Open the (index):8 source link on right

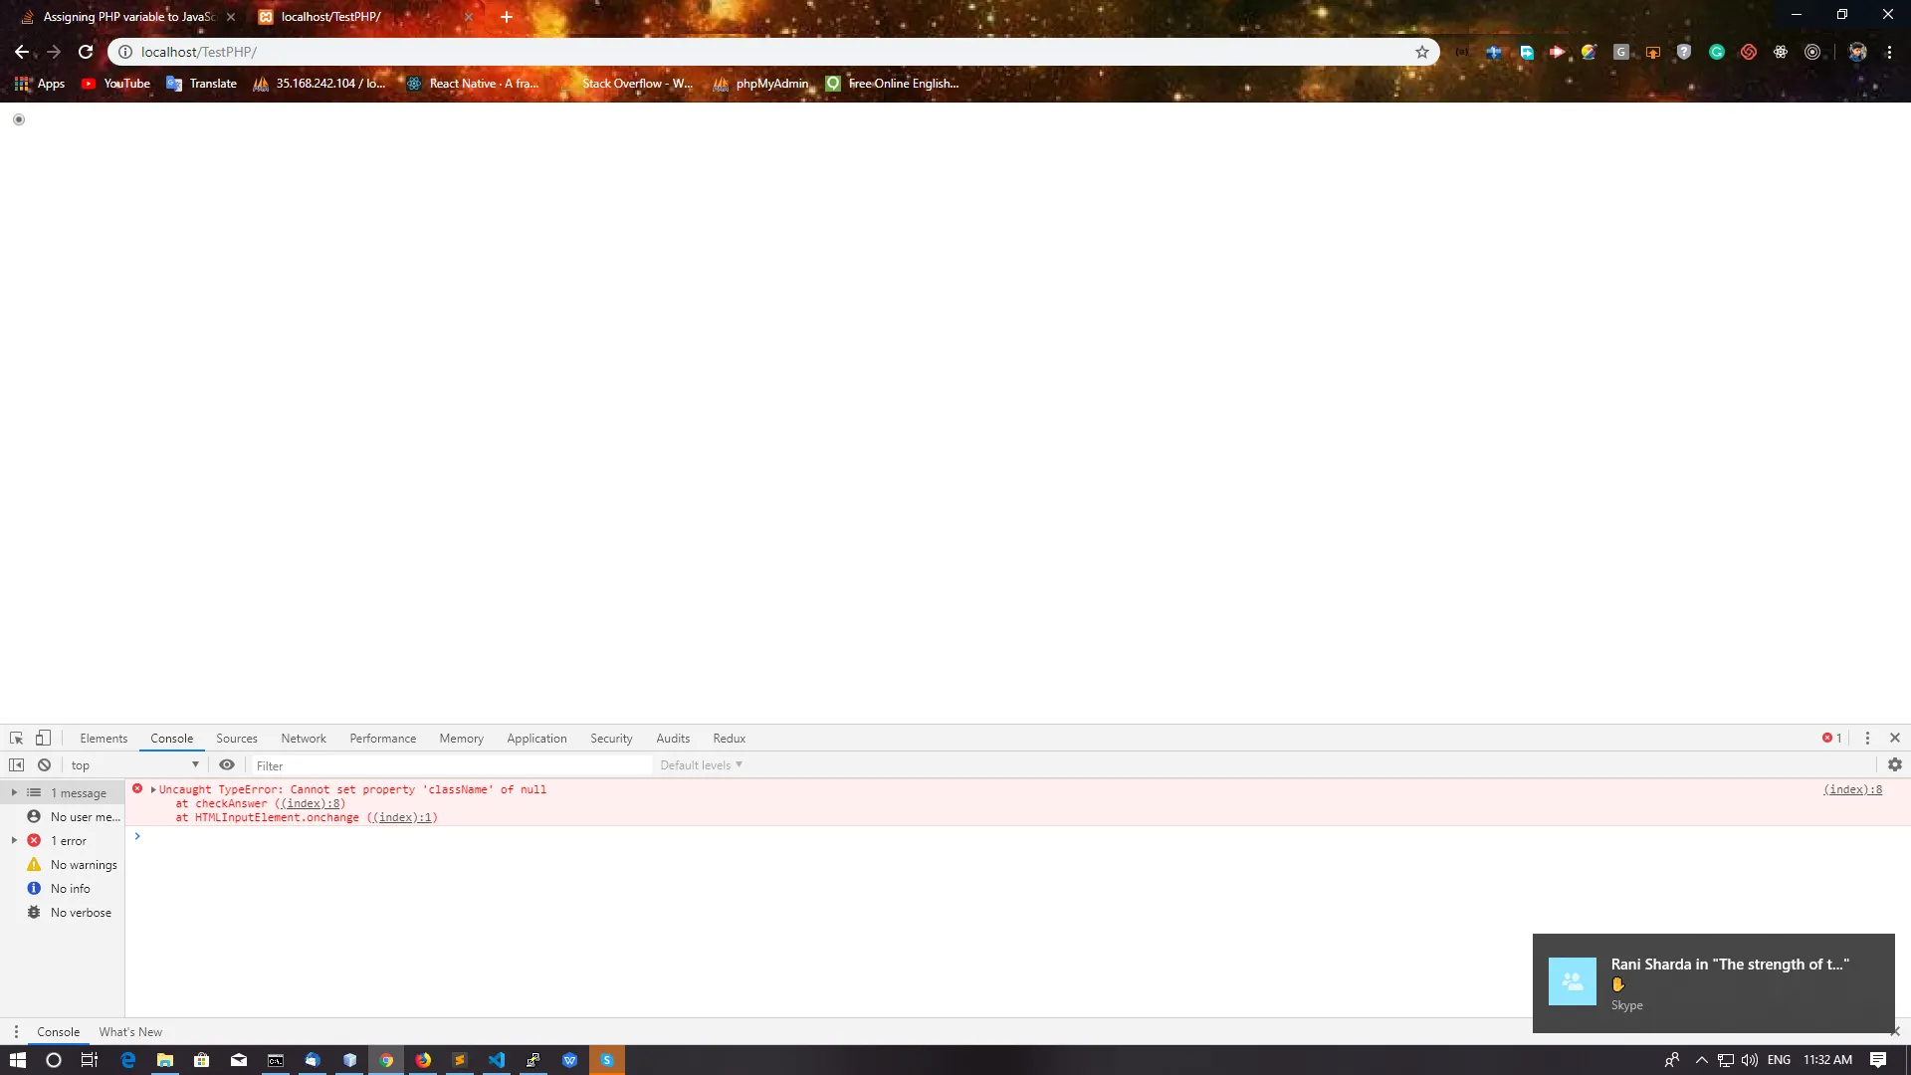click(x=1851, y=789)
